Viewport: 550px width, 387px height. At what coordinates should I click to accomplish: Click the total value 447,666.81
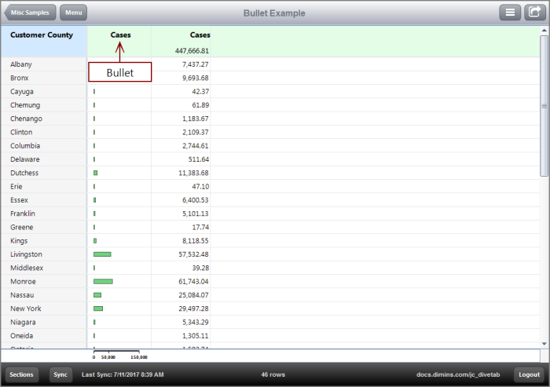(x=192, y=51)
